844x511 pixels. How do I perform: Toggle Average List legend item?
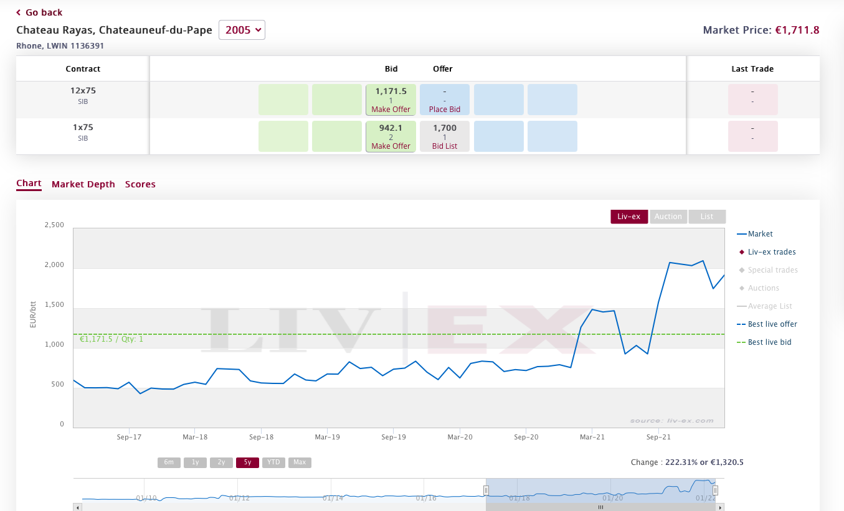click(766, 306)
